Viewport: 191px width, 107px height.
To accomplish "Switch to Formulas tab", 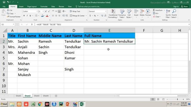I will pos(44,7).
